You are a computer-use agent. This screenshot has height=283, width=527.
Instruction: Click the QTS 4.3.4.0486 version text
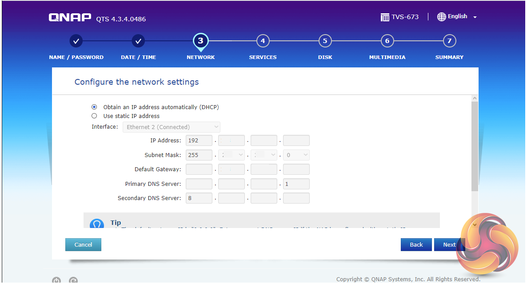(x=121, y=19)
